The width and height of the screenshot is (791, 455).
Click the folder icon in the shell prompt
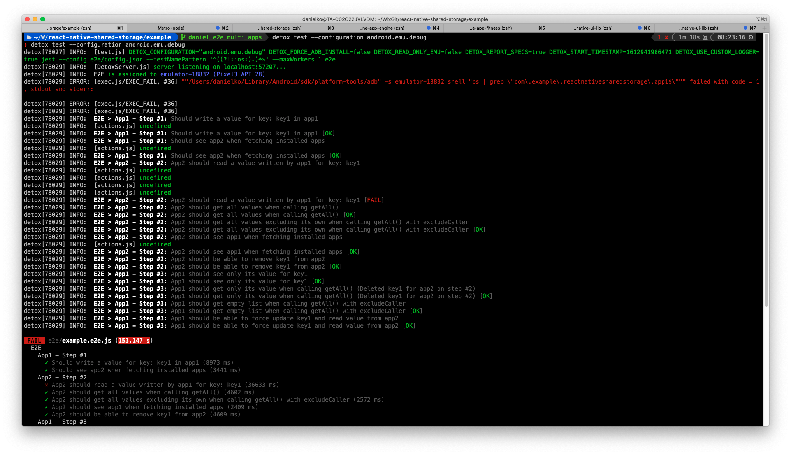tap(30, 37)
